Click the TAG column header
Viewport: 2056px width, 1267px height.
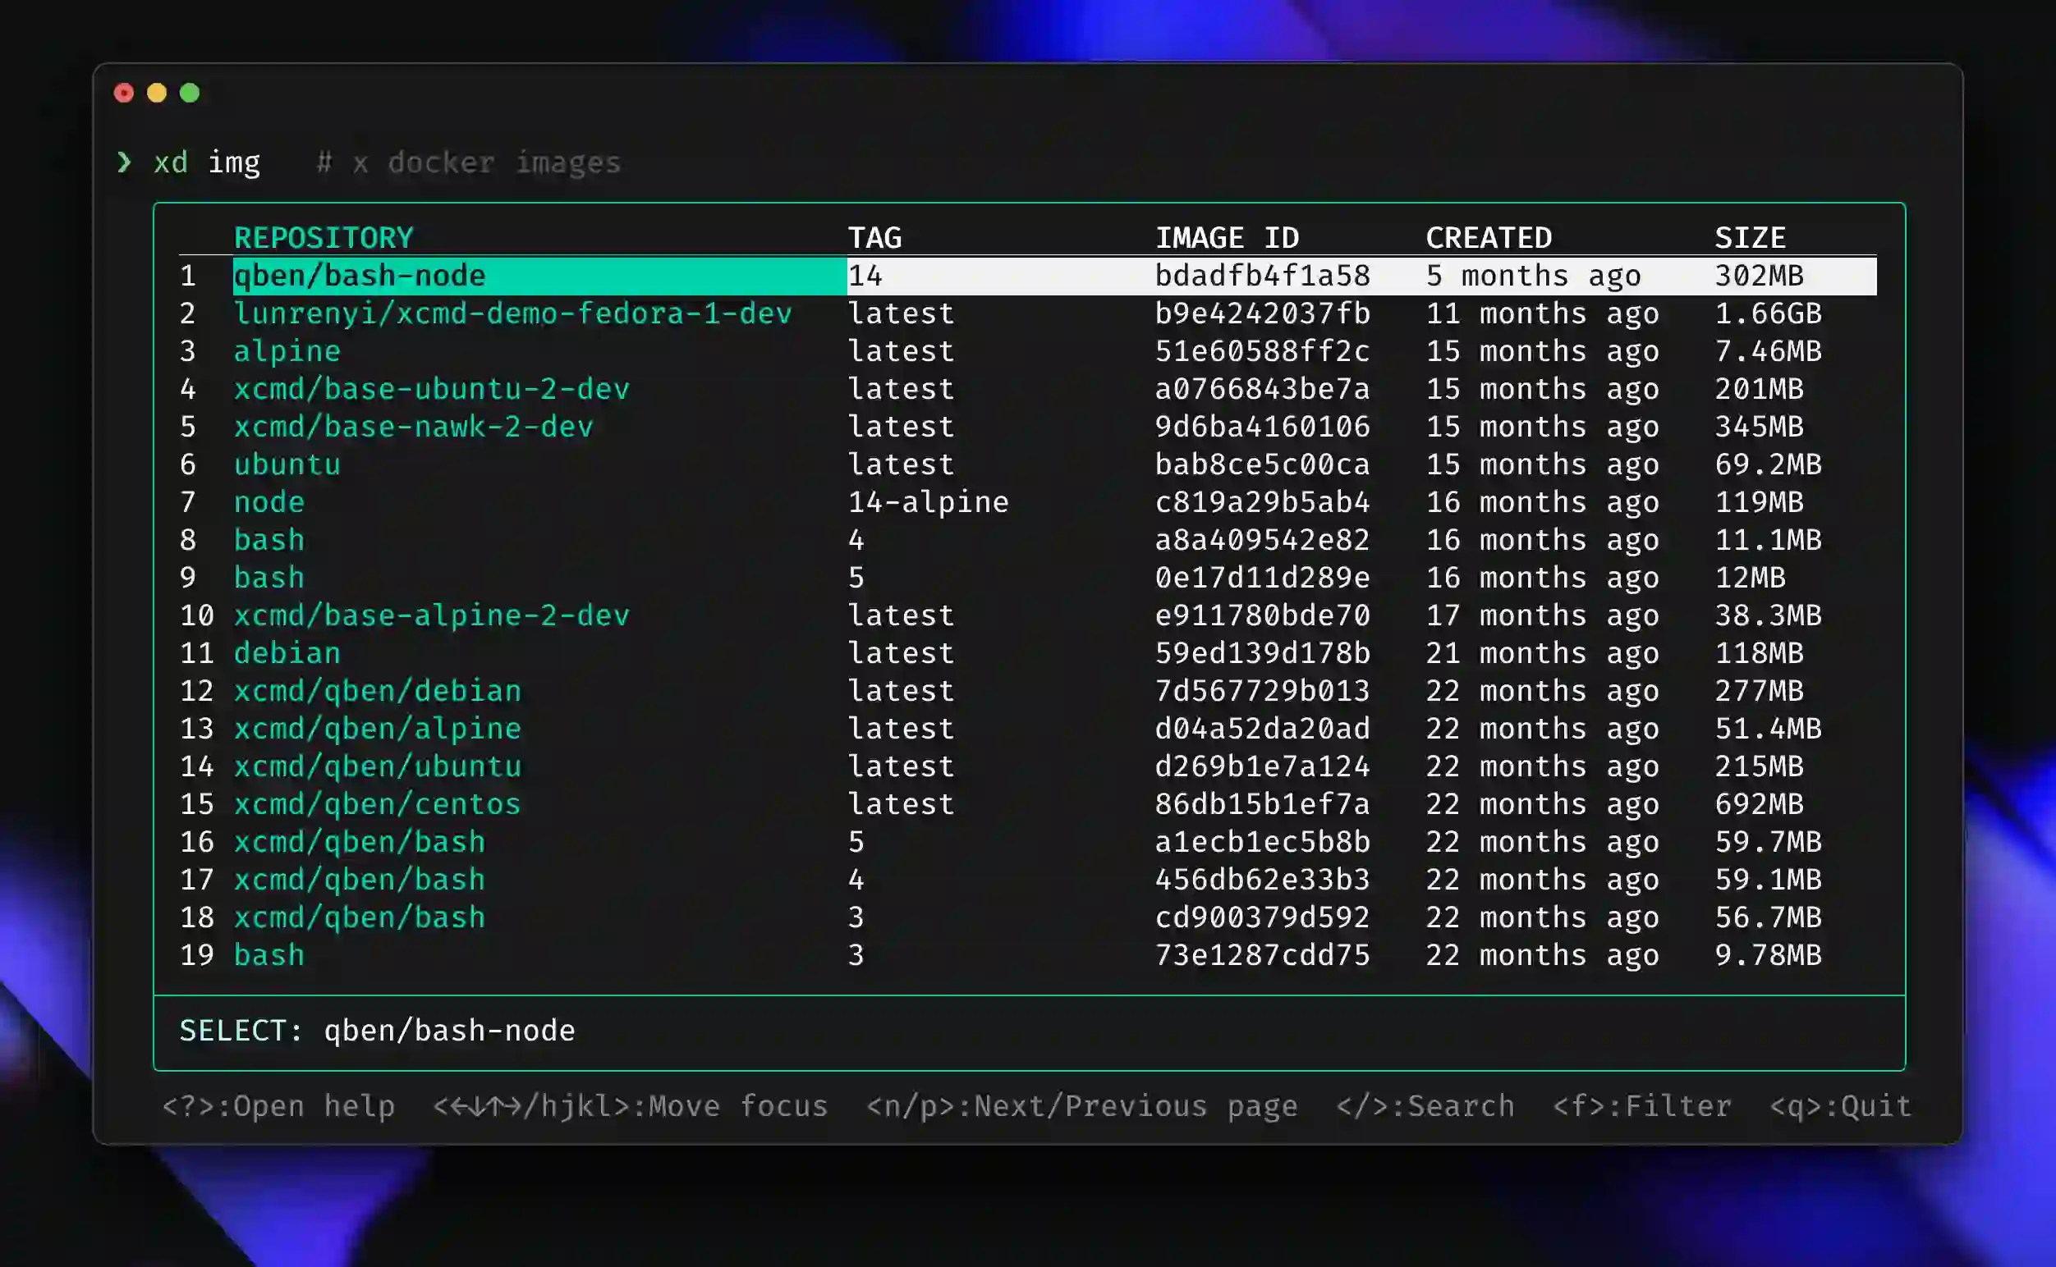tap(874, 237)
